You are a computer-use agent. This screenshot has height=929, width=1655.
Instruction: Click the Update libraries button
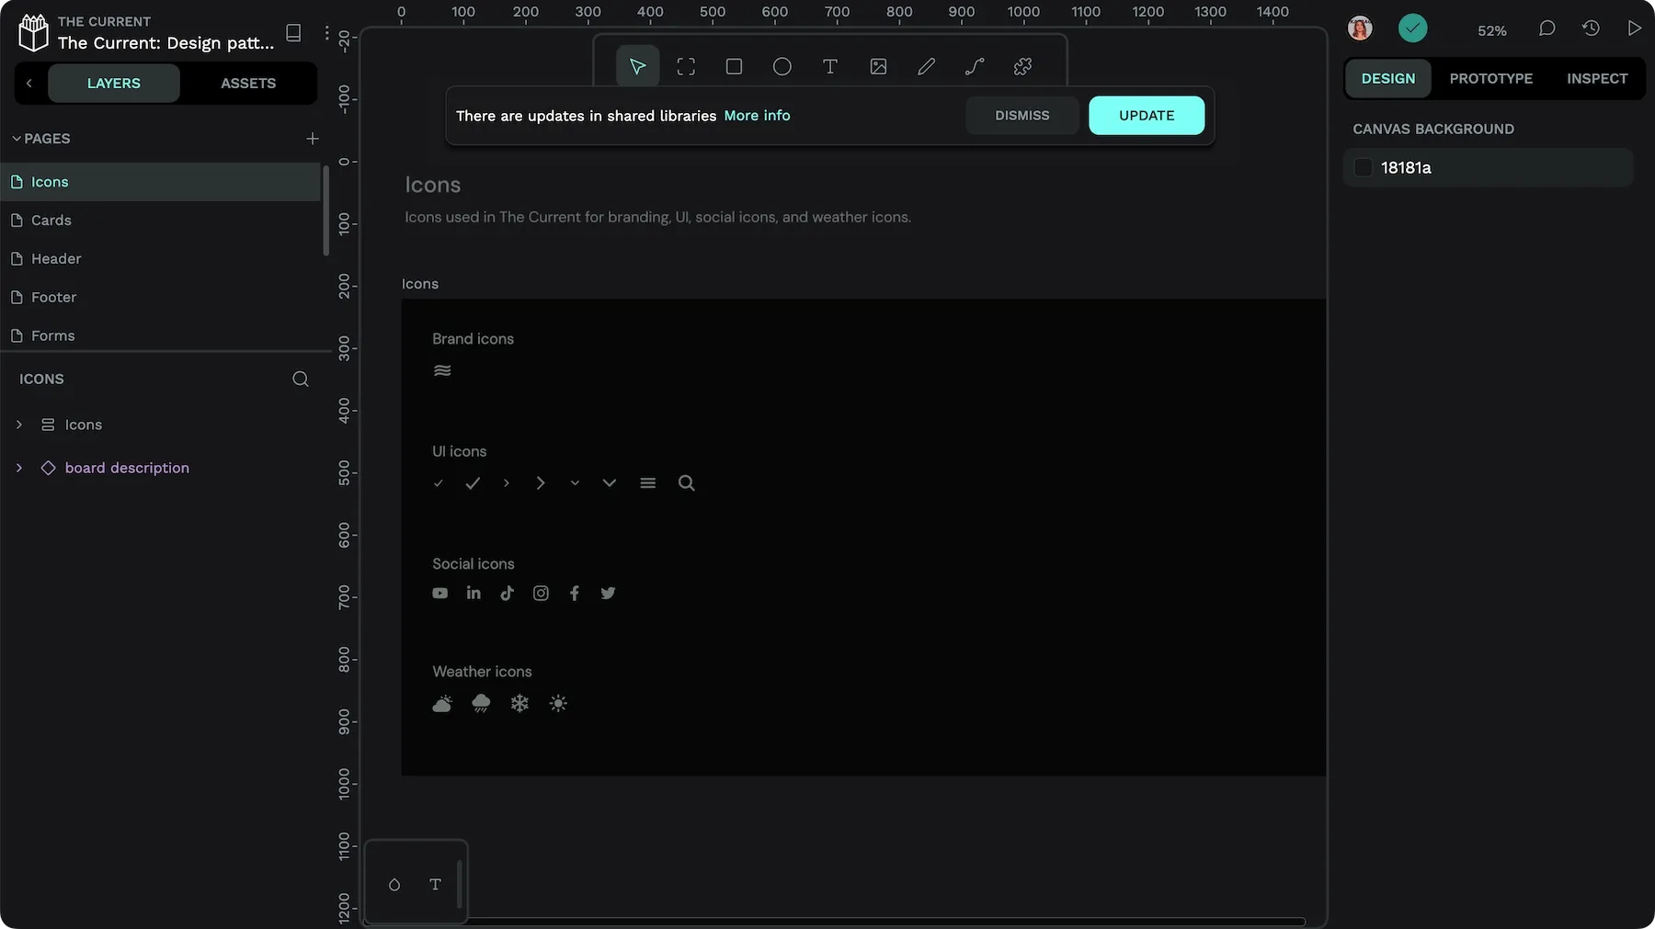[x=1147, y=115]
